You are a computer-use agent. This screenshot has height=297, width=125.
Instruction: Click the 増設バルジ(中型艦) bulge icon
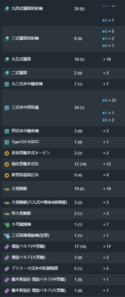7,247
